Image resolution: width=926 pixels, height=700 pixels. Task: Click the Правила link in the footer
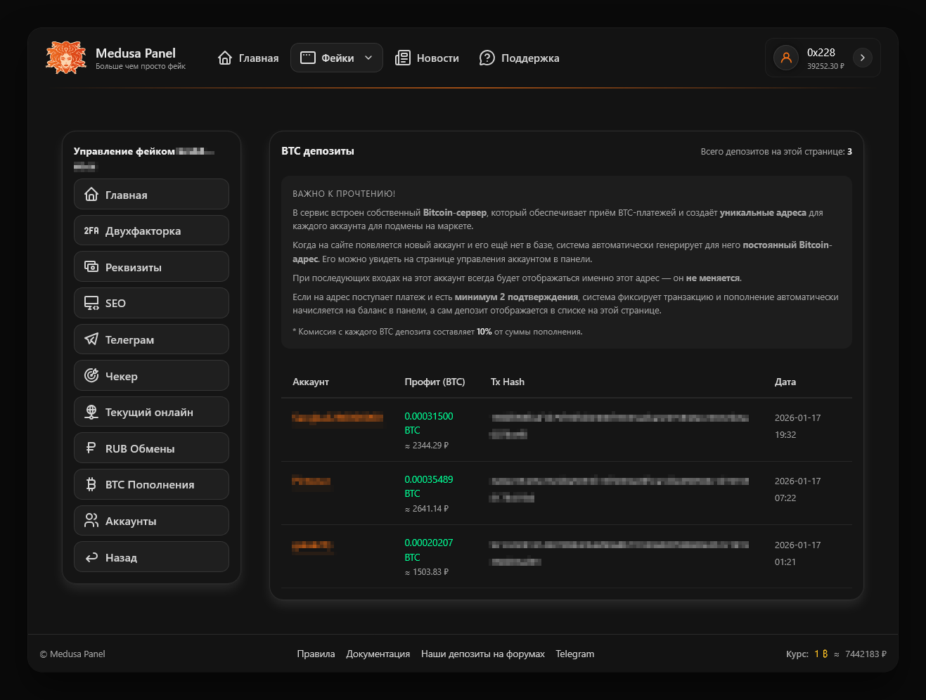[x=316, y=654]
